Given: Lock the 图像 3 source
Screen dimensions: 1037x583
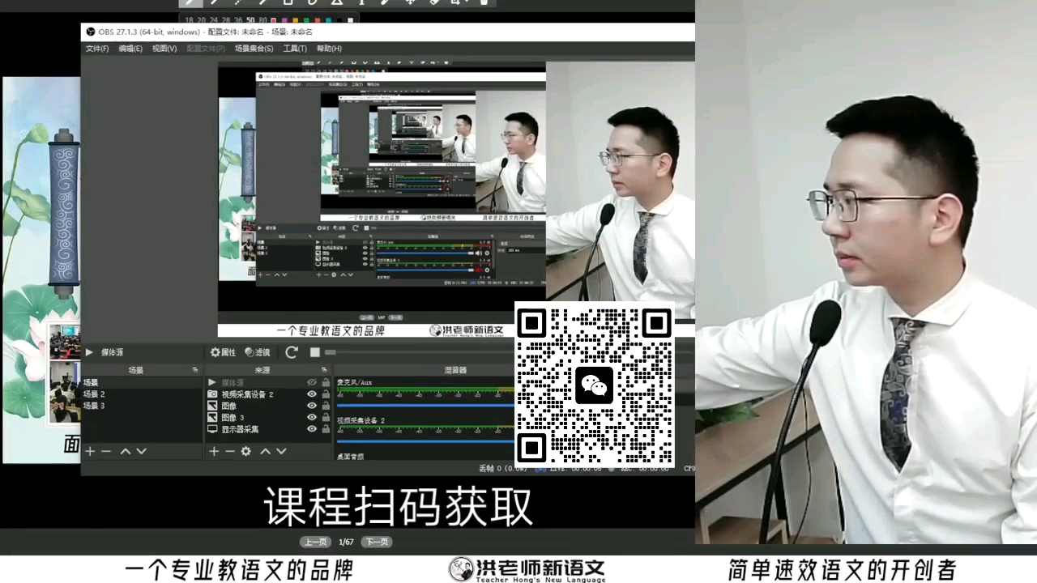Looking at the screenshot, I should click(326, 417).
